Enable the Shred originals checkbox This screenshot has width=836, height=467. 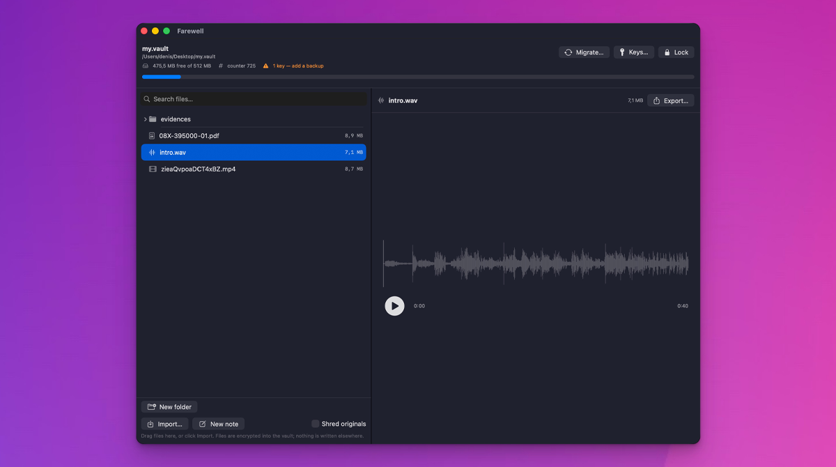316,424
